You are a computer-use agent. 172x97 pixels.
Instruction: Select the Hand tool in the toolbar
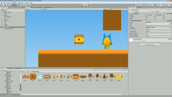tap(2, 5)
